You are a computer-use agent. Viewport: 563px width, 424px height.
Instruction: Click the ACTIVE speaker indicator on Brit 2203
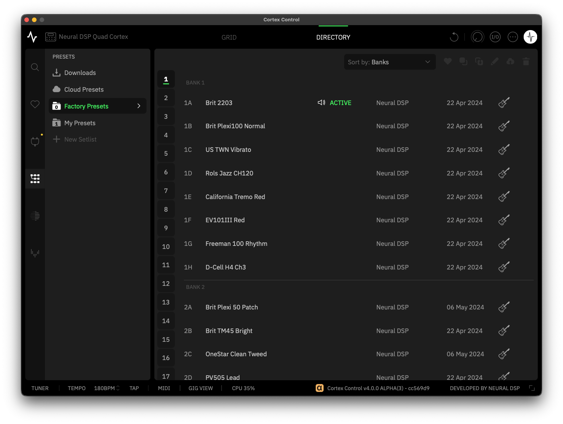[335, 103]
